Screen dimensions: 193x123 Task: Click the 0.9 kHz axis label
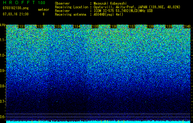tap(2, 71)
